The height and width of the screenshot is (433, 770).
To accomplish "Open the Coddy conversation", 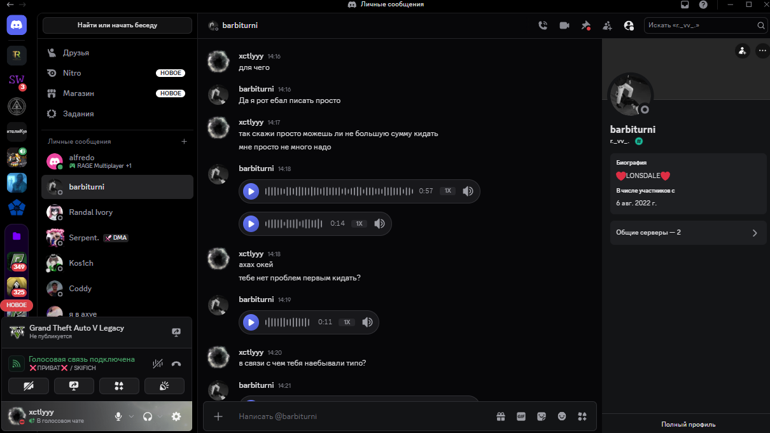I will click(x=117, y=289).
